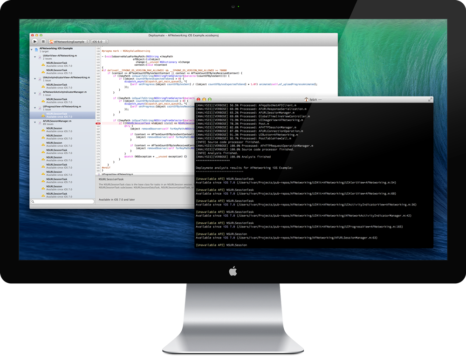Click "Deploymate analysis results for AFNetworking iOS Example:" line
Screen dimensions: 466x356
pos(244,168)
